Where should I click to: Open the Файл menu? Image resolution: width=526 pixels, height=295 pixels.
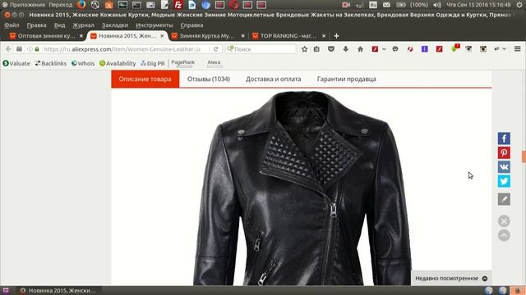tap(12, 25)
